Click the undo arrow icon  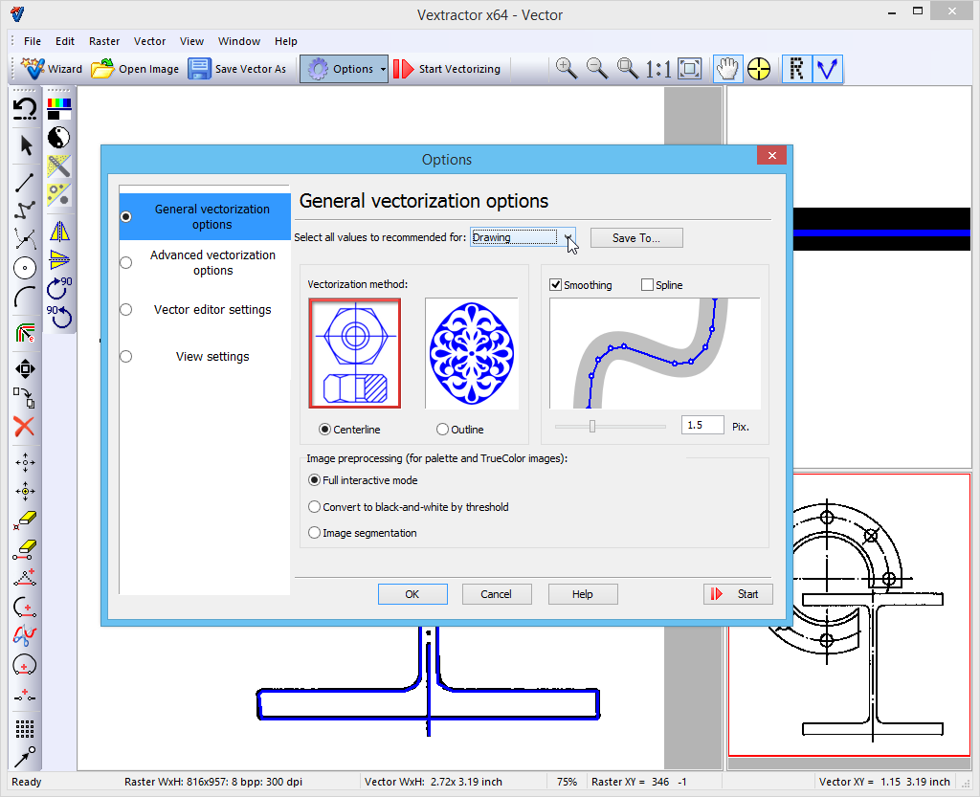tap(25, 108)
